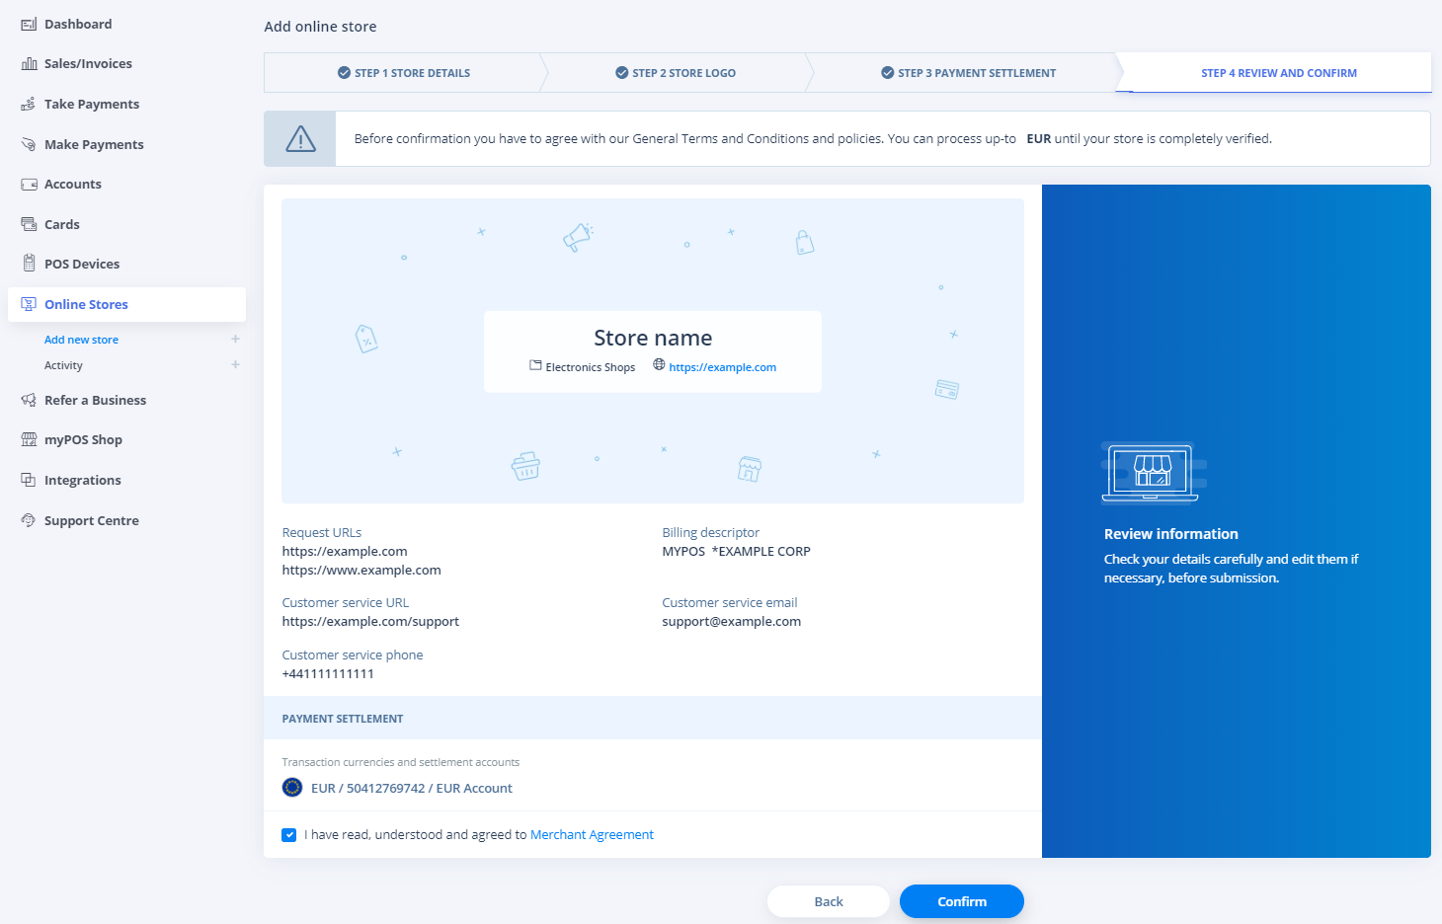Click the Take Payments icon
Image resolution: width=1442 pixels, height=924 pixels.
[x=29, y=104]
